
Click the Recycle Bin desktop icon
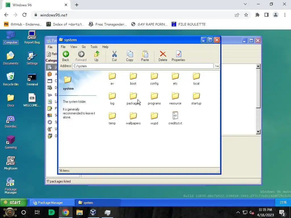pos(11,79)
